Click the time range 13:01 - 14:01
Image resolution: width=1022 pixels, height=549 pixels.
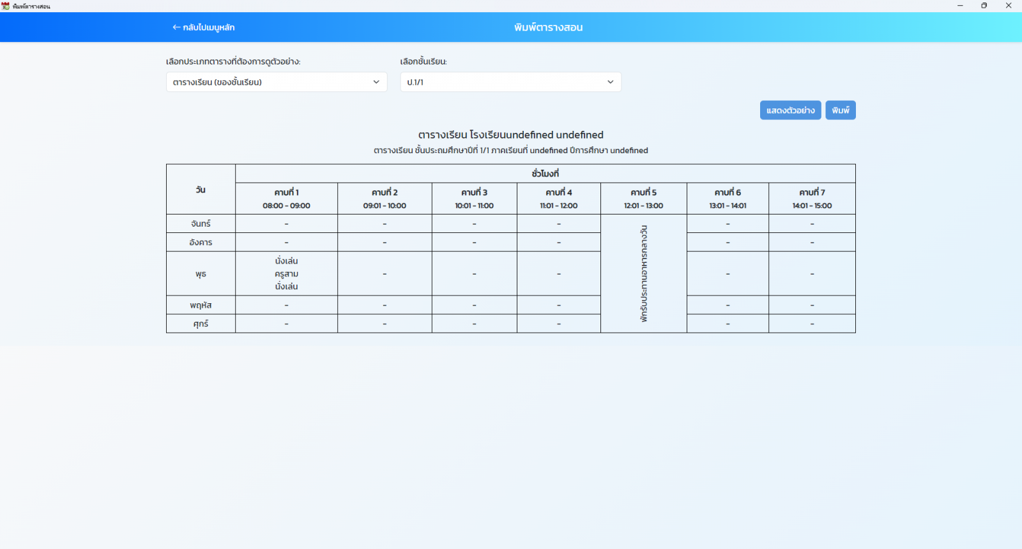pyautogui.click(x=728, y=206)
